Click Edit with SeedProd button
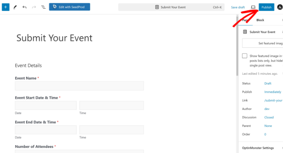The image size is (283, 153). [70, 7]
